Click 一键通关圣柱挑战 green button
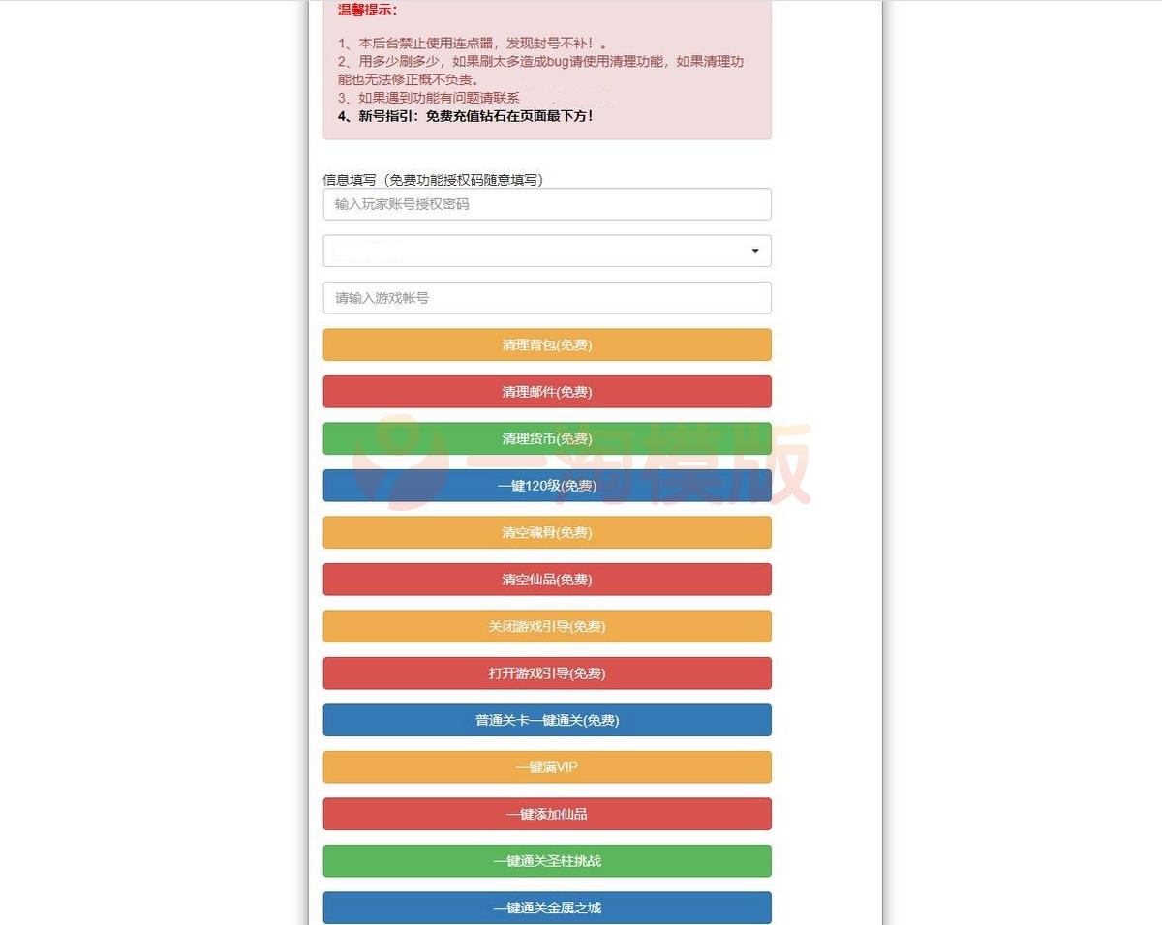Image resolution: width=1162 pixels, height=925 pixels. [547, 861]
